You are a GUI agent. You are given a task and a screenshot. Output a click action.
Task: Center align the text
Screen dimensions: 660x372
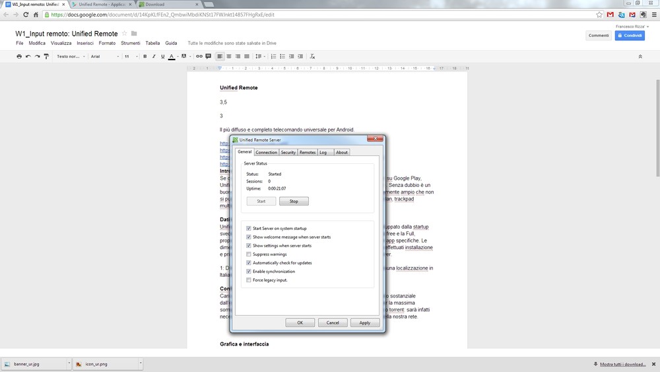(x=229, y=57)
